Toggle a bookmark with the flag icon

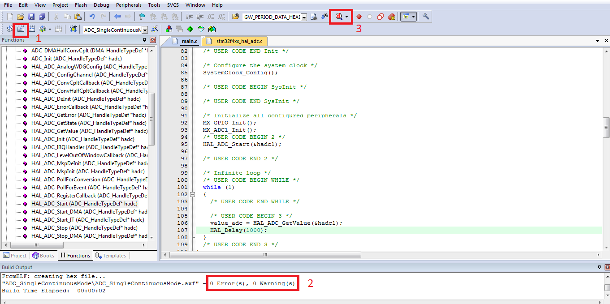[142, 17]
